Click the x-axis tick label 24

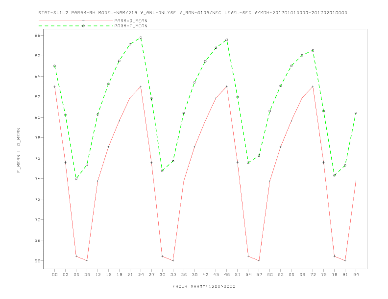pos(141,275)
